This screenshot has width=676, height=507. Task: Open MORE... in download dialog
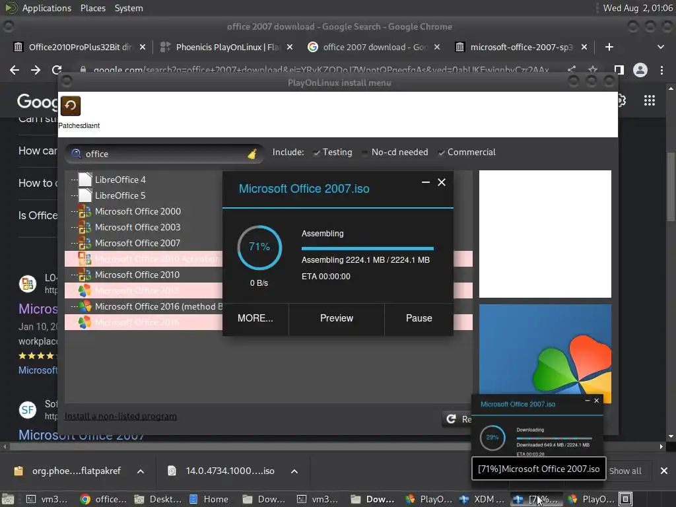(x=255, y=318)
